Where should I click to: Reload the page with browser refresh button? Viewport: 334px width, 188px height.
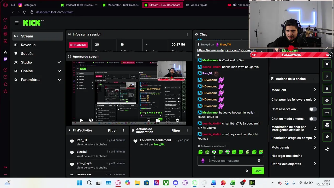click(25, 12)
